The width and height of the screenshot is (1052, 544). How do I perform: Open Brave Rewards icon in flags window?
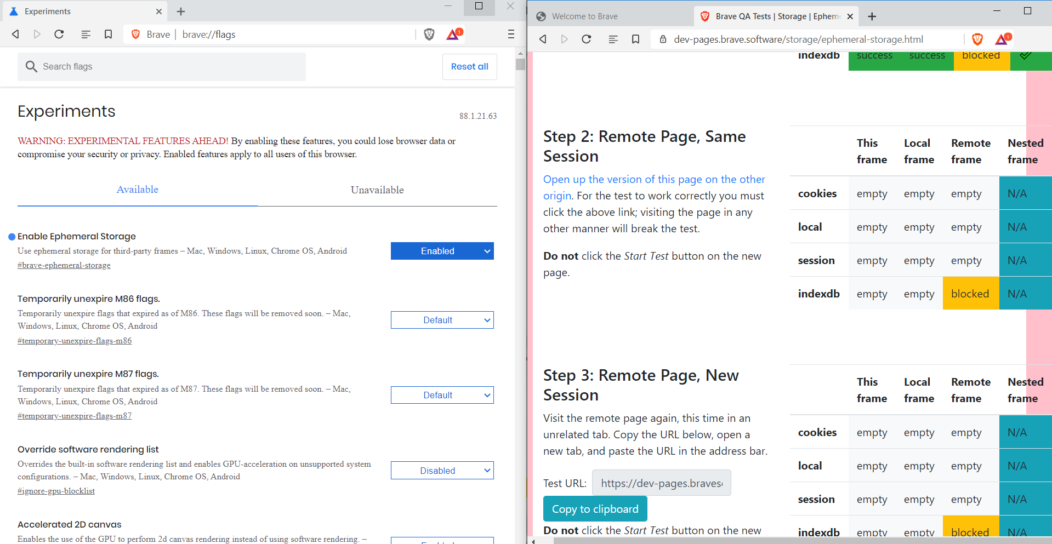[x=454, y=35]
